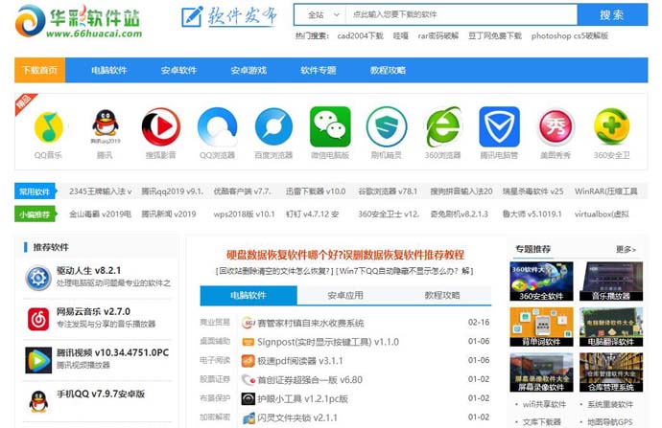Open the 网易云音乐 red icon
This screenshot has height=428, width=662.
(38, 319)
